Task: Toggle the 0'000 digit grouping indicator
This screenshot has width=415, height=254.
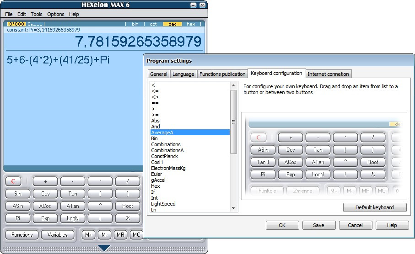Action: click(16, 24)
